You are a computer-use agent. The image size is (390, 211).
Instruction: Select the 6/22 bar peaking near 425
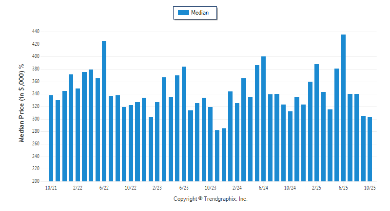coord(104,111)
